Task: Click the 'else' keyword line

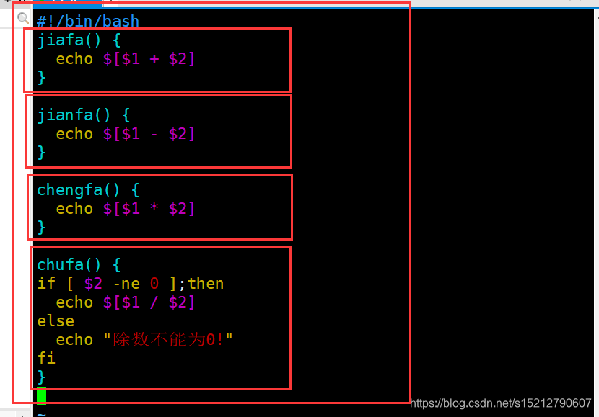Action: pyautogui.click(x=56, y=321)
